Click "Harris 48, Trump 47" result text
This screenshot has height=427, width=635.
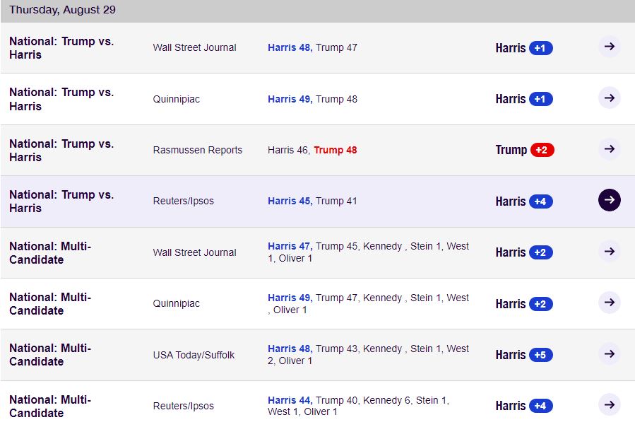click(312, 47)
